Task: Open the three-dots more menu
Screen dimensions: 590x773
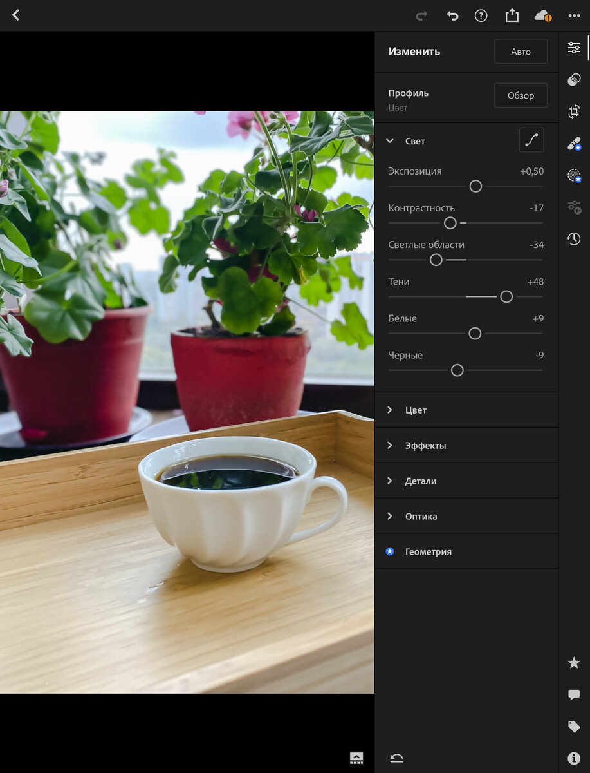Action: (x=574, y=15)
